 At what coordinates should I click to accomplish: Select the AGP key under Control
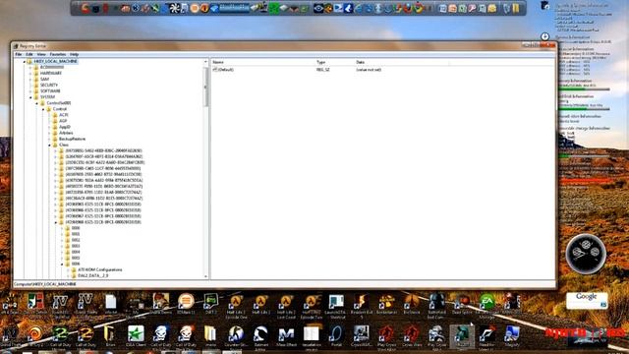click(63, 121)
